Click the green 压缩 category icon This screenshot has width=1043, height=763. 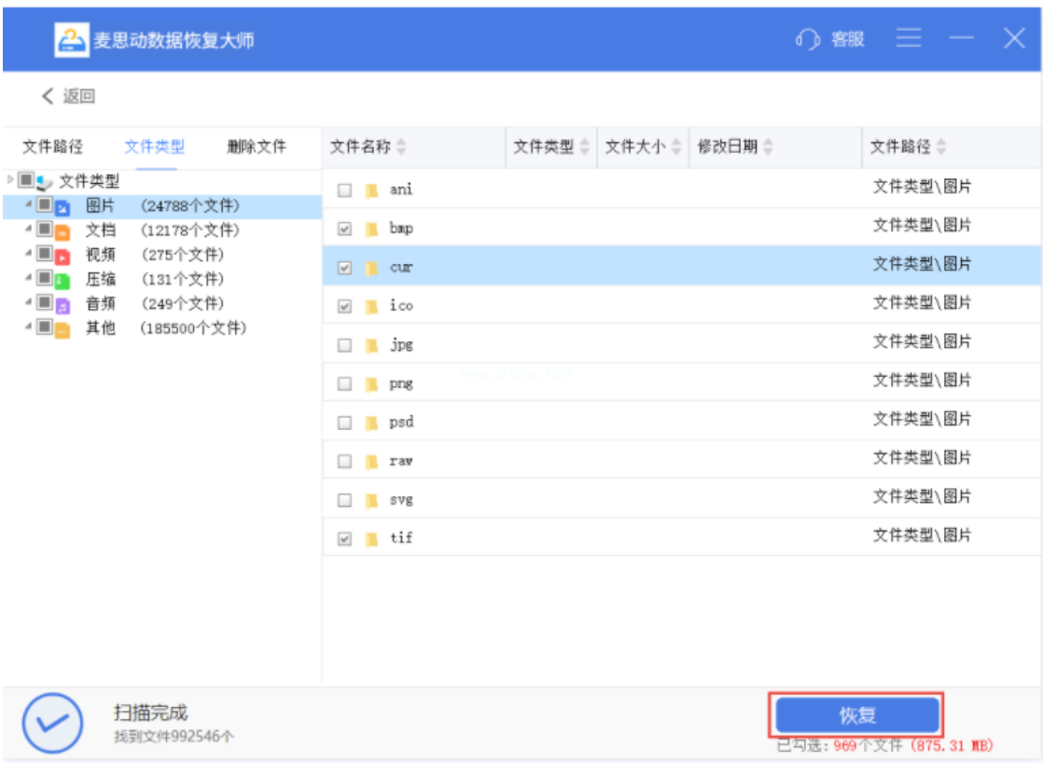pos(63,280)
